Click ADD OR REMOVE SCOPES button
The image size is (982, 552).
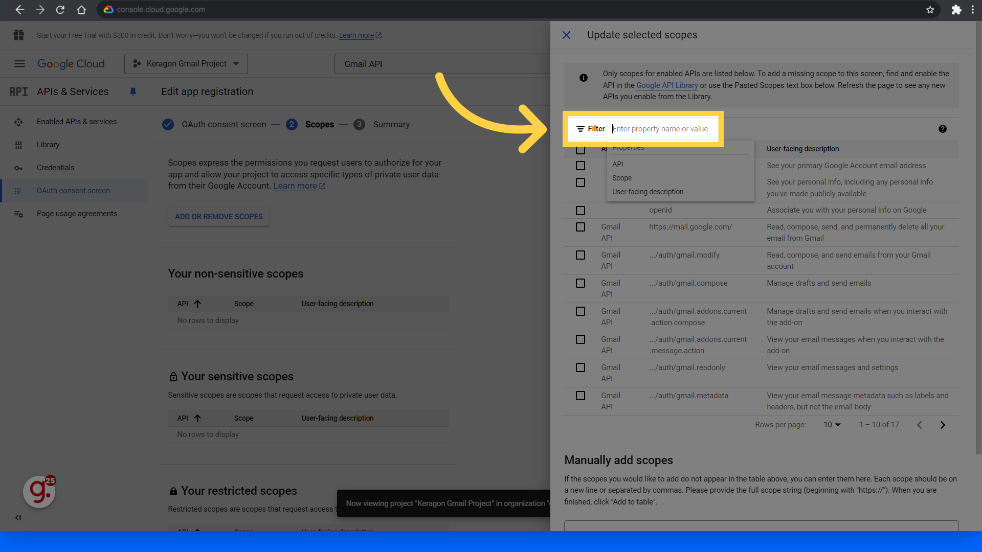point(219,217)
